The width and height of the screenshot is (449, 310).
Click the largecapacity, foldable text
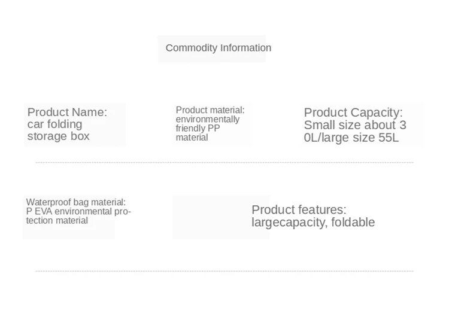[313, 223]
